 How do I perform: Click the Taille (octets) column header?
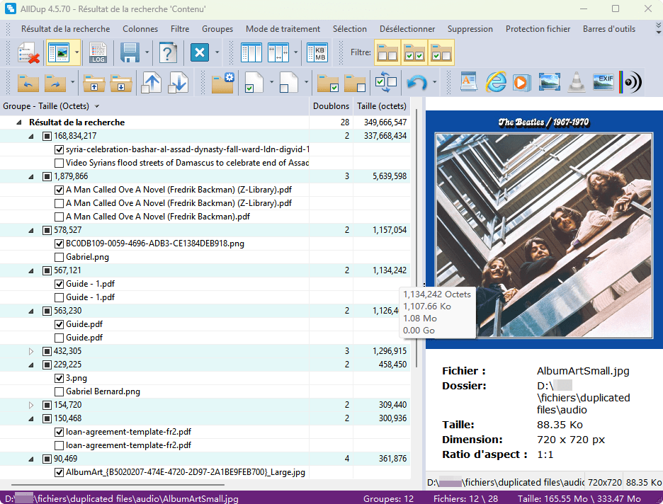coord(382,106)
